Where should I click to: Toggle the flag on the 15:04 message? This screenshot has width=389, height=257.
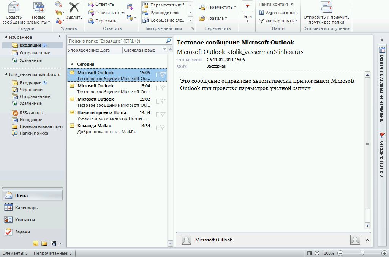point(163,88)
